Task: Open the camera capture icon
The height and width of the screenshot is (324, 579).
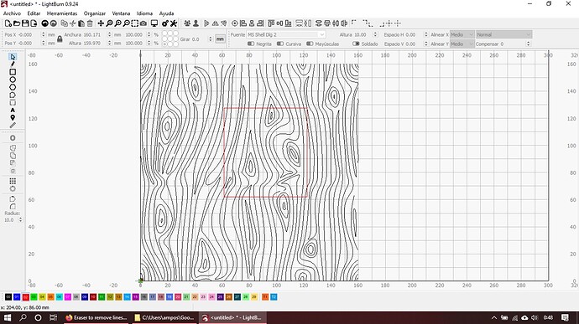Action: [x=143, y=23]
